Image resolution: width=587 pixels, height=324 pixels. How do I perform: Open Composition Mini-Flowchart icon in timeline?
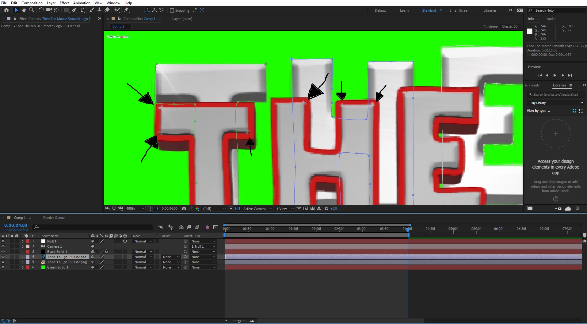click(160, 227)
